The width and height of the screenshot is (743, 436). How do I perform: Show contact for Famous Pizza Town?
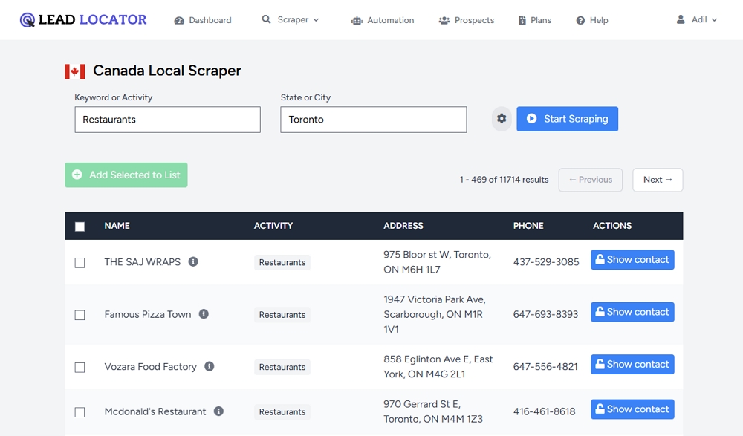(632, 312)
